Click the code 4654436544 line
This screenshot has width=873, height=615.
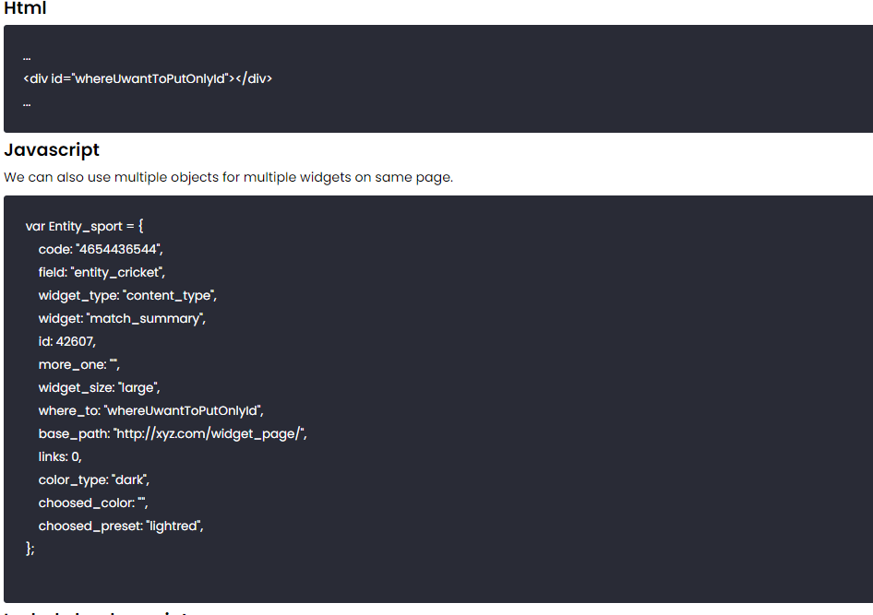click(101, 249)
